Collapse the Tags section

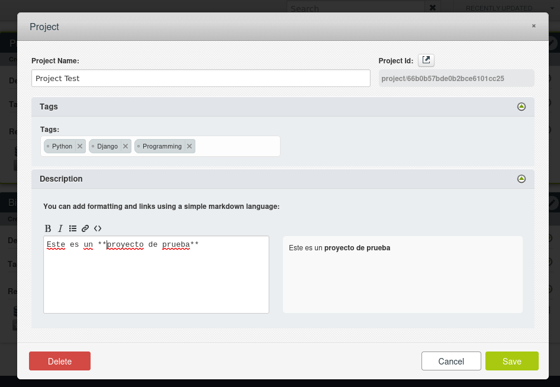point(521,107)
